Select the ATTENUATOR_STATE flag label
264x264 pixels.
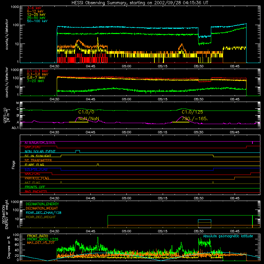40,143
